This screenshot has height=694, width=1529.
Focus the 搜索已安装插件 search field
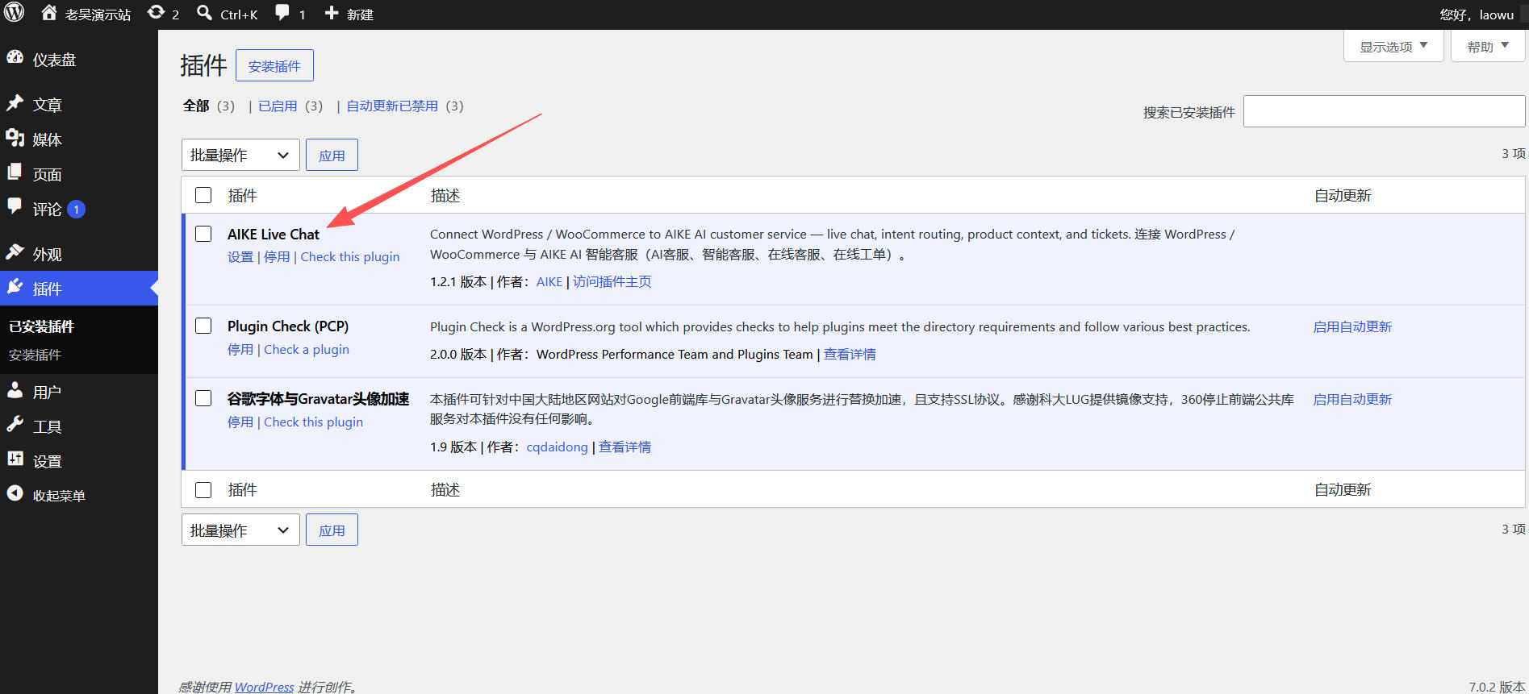1384,111
